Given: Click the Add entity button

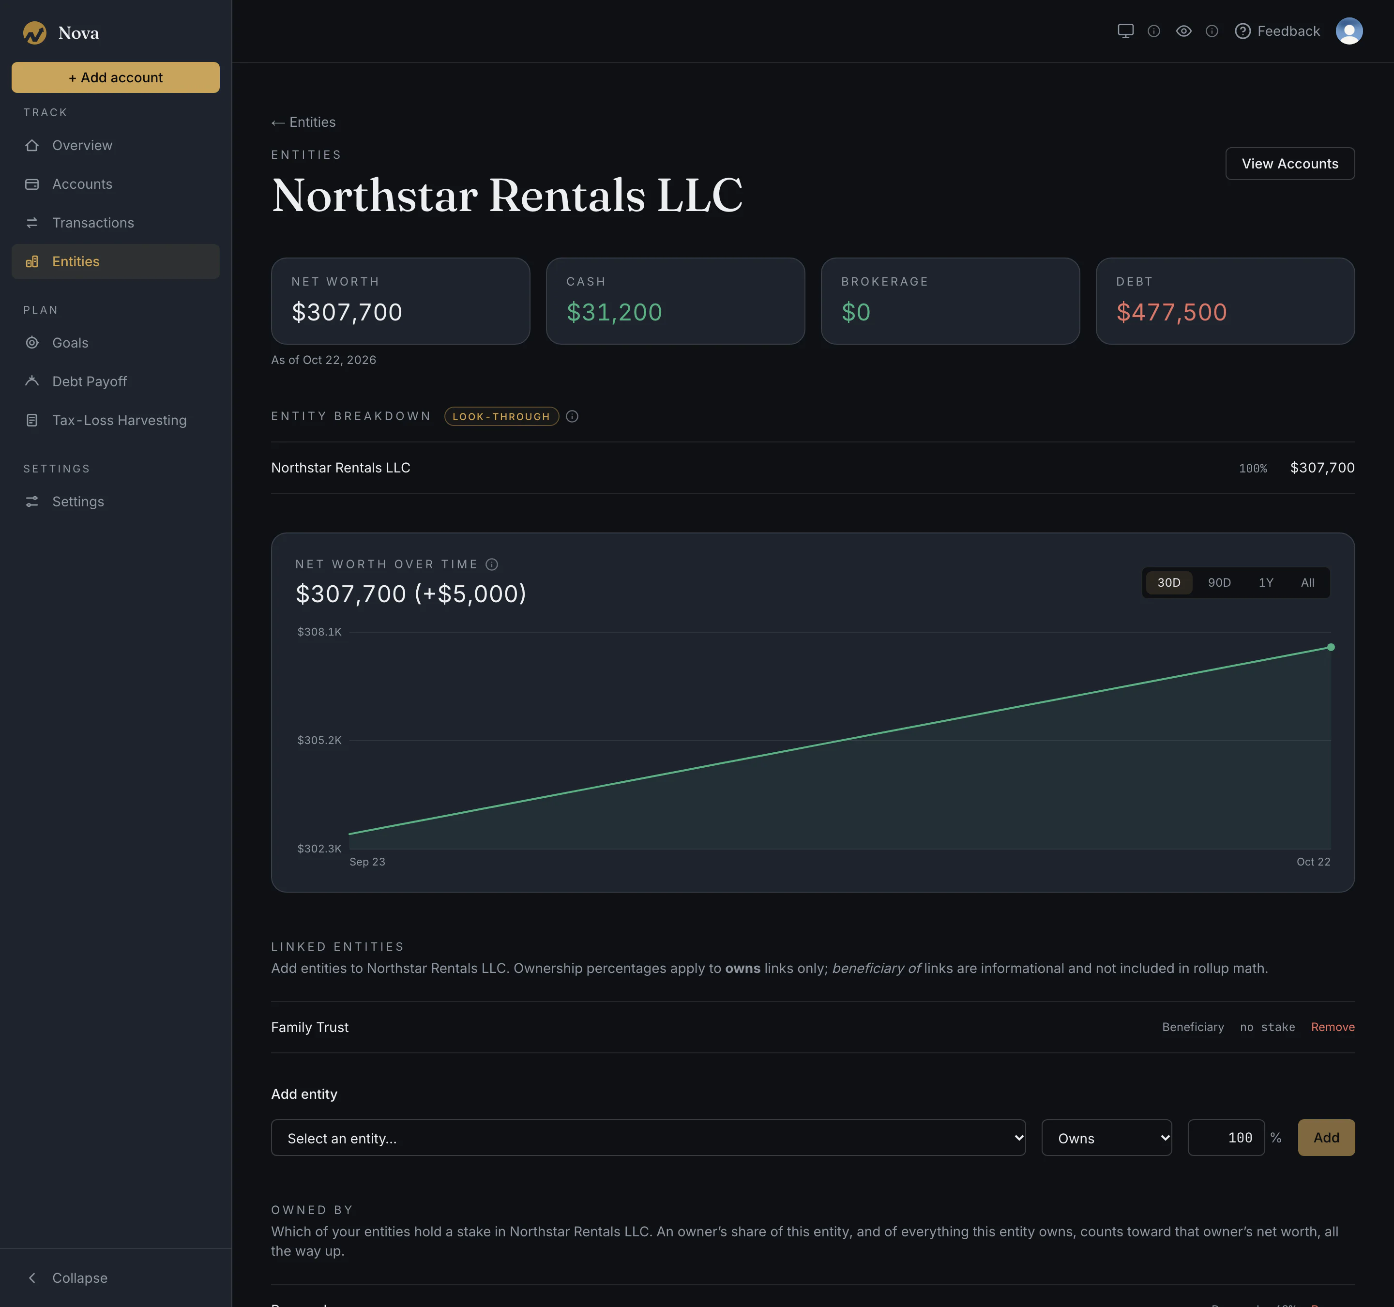Looking at the screenshot, I should click(x=1326, y=1137).
